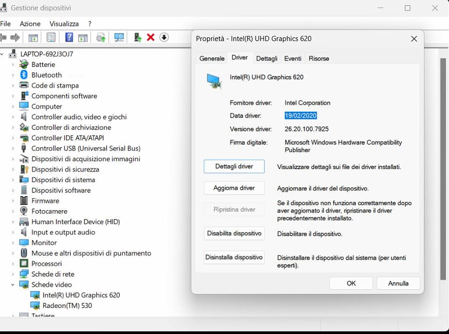Click the Computer category monitor icon

point(24,106)
